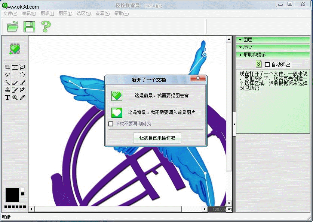Select the Lasso selection tool

pos(7,75)
